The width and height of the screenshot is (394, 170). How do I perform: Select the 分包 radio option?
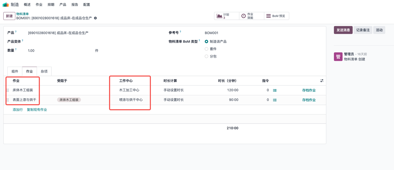point(207,56)
